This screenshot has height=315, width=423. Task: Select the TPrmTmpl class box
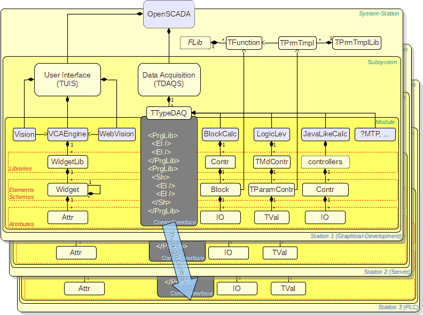click(x=297, y=43)
